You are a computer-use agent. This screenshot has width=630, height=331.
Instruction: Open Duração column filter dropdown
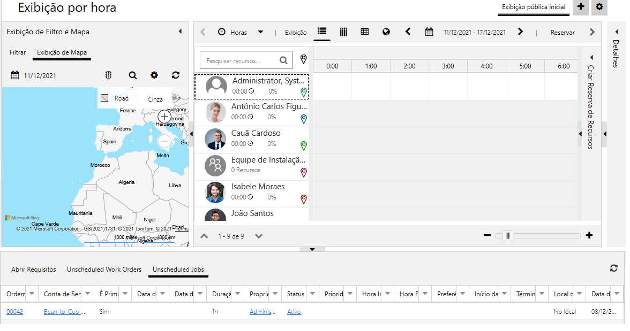237,294
